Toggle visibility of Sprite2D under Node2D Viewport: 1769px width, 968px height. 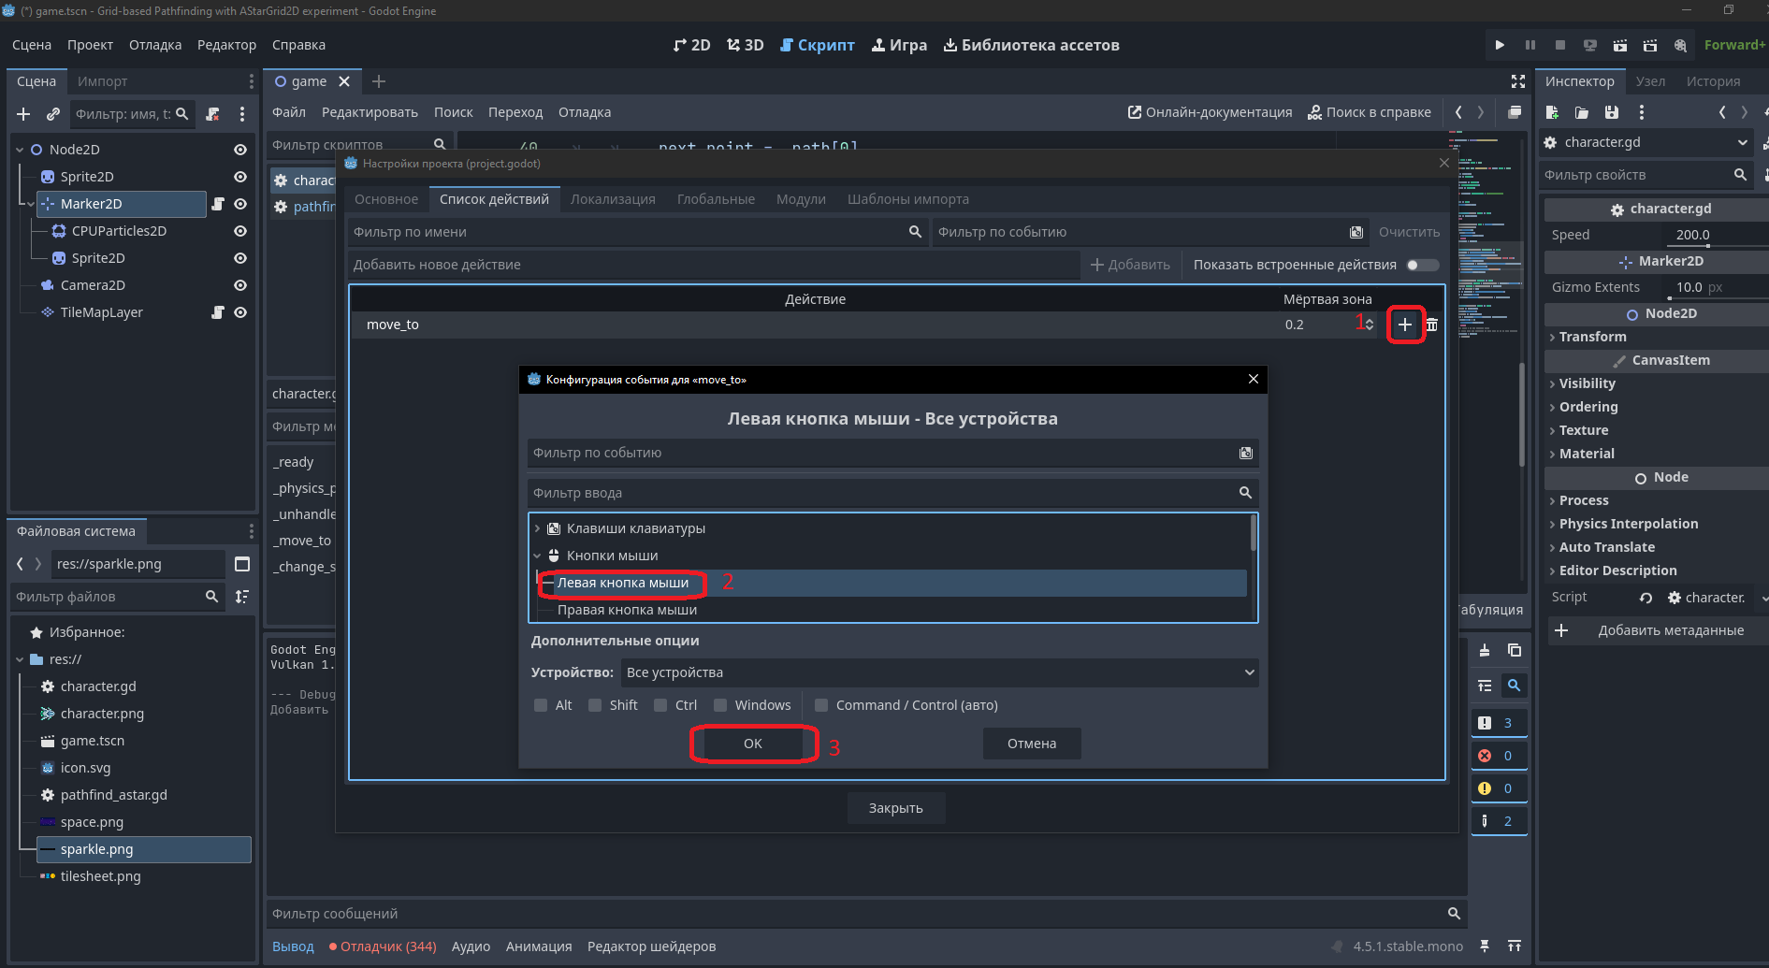[x=240, y=177]
